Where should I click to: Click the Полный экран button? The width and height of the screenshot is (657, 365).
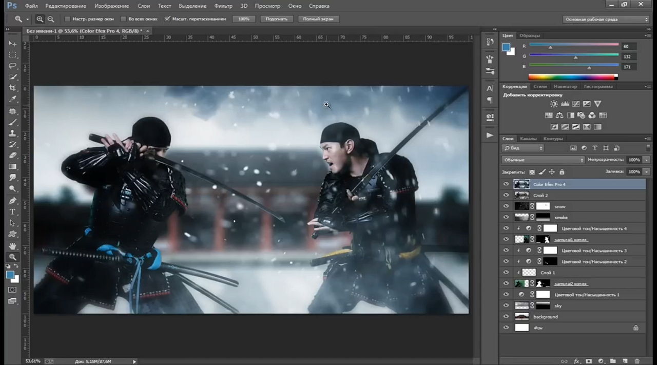click(318, 19)
